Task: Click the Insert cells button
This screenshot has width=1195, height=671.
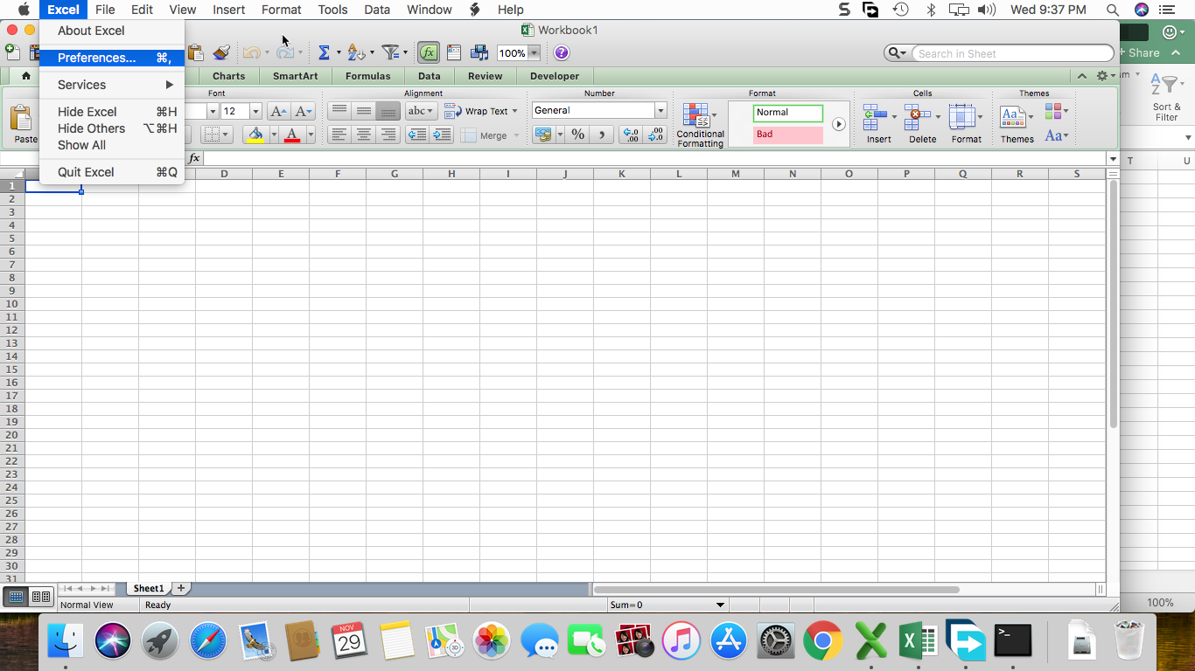Action: pos(879,123)
